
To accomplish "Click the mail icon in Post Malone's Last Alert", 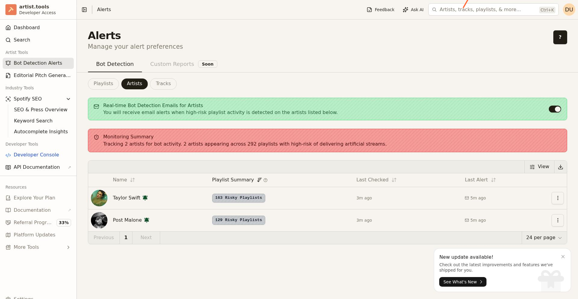I will (467, 220).
